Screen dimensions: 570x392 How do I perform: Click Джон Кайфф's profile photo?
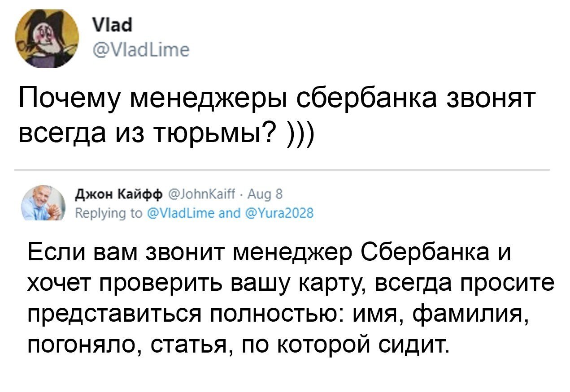(x=44, y=202)
